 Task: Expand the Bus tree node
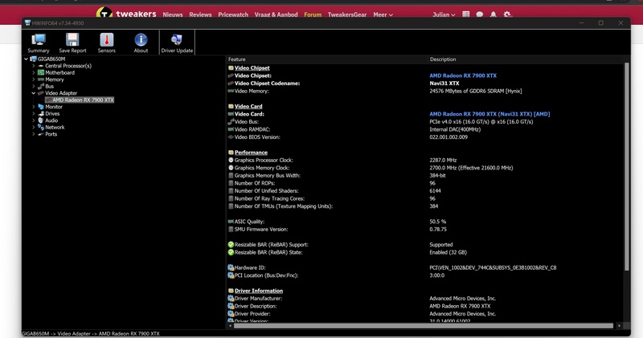pos(34,87)
